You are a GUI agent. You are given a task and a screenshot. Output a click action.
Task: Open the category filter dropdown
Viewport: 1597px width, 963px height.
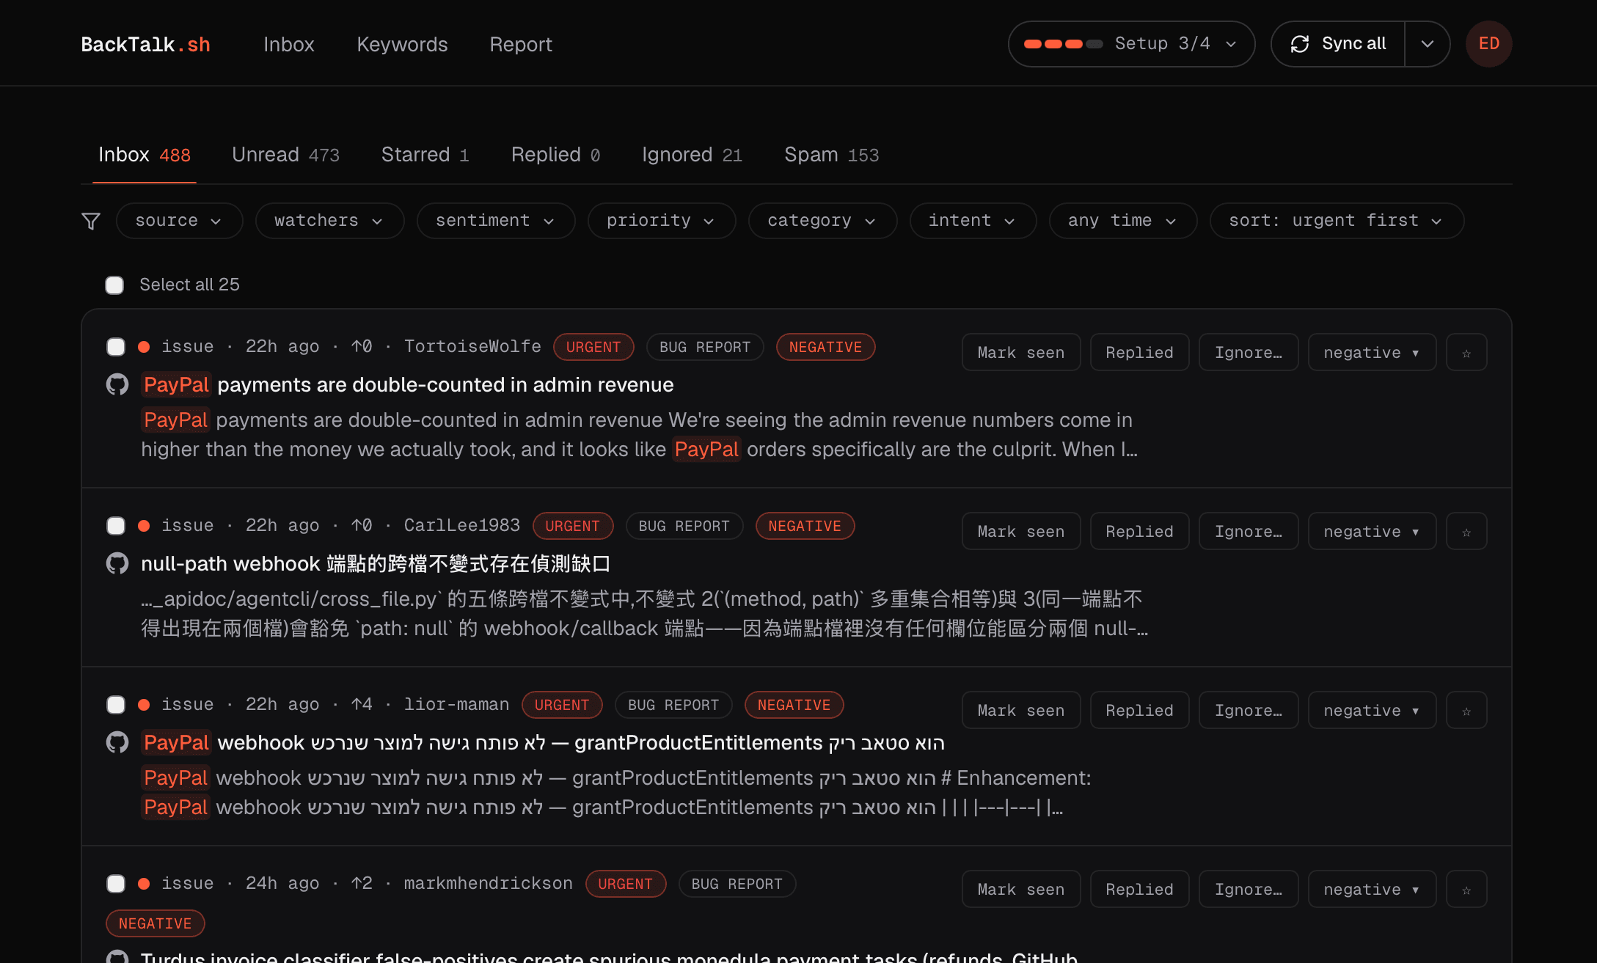822,221
